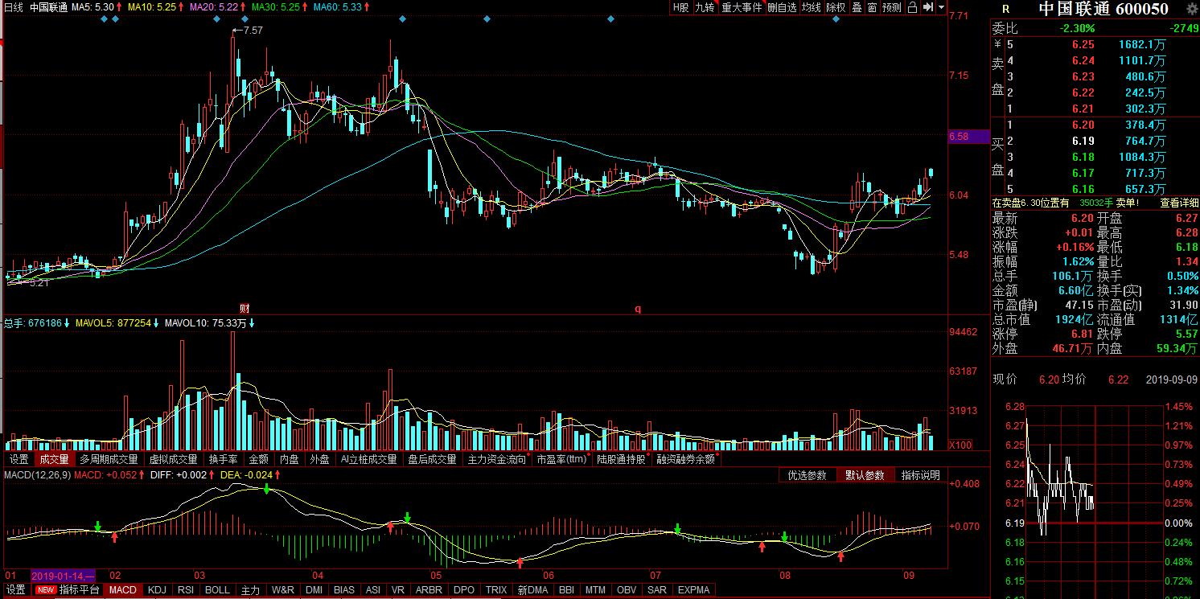Viewport: 1200px width, 599px height.
Task: Click the 财 financial marker on chart
Action: tap(245, 308)
